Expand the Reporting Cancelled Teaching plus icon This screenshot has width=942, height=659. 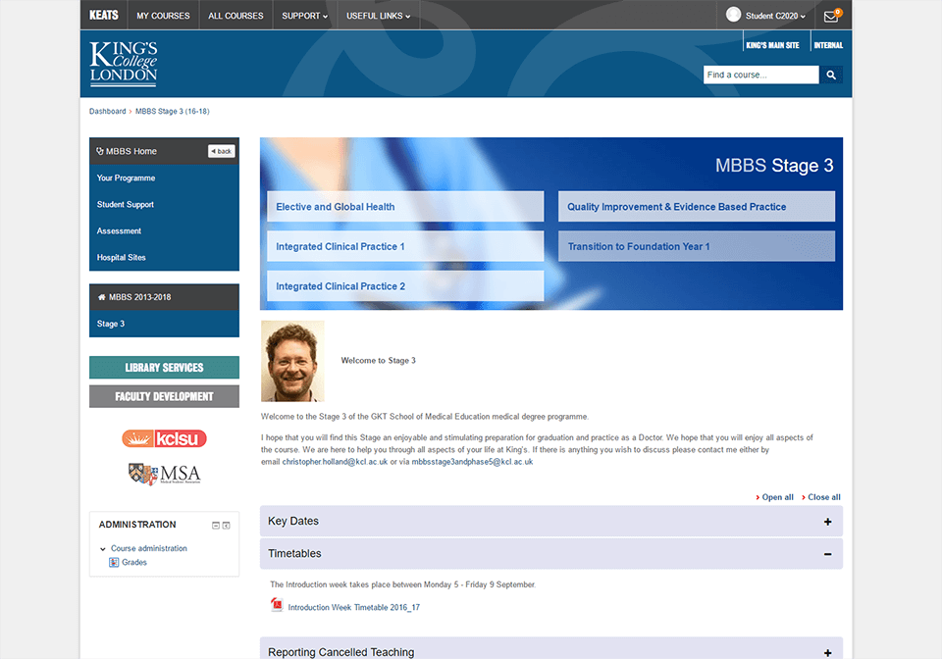click(x=827, y=652)
